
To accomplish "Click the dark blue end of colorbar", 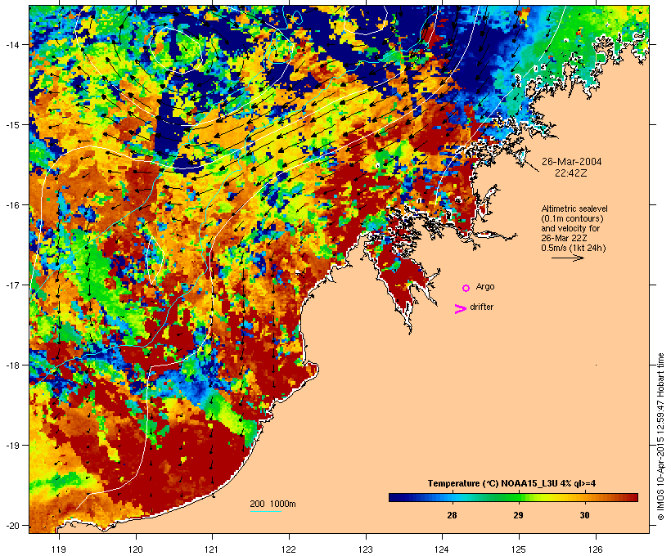I will coord(393,497).
